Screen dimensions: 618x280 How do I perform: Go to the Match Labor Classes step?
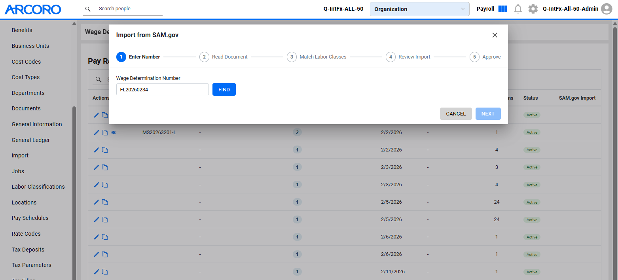[317, 57]
